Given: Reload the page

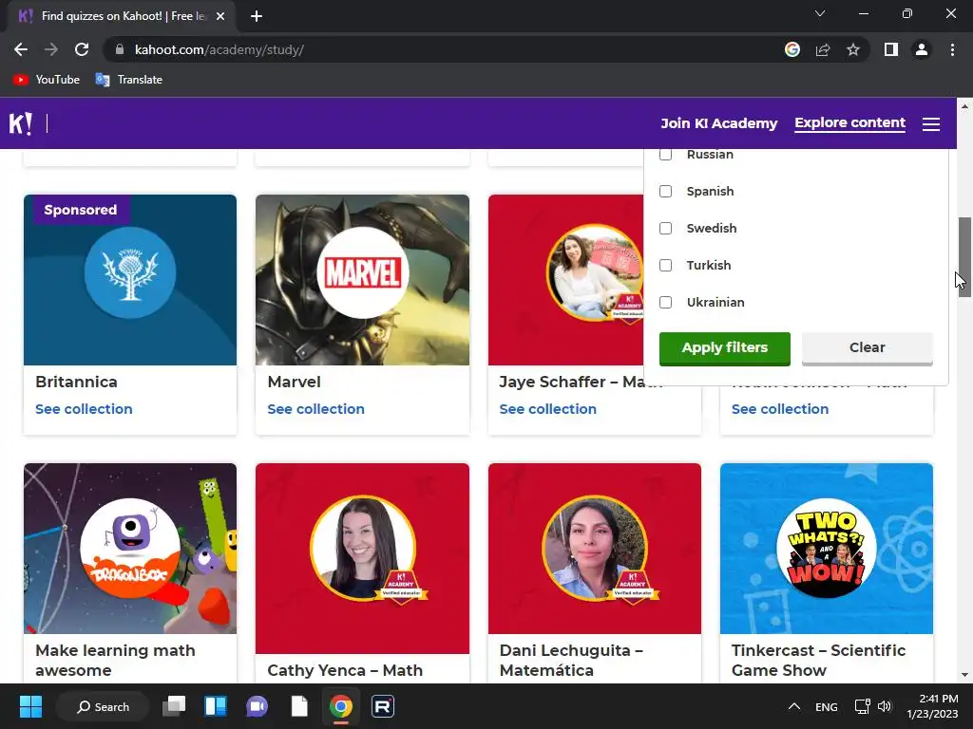Looking at the screenshot, I should [x=82, y=49].
